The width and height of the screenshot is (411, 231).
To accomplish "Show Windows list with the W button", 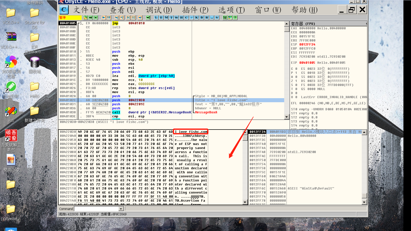I will [177, 17].
